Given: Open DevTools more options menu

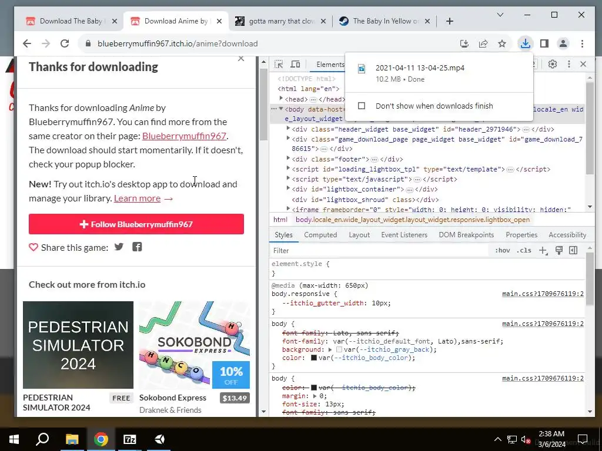Looking at the screenshot, I should pos(568,65).
